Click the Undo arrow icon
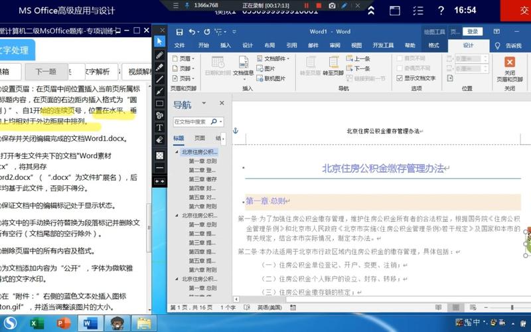Image resolution: width=531 pixels, height=332 pixels. coord(192,31)
